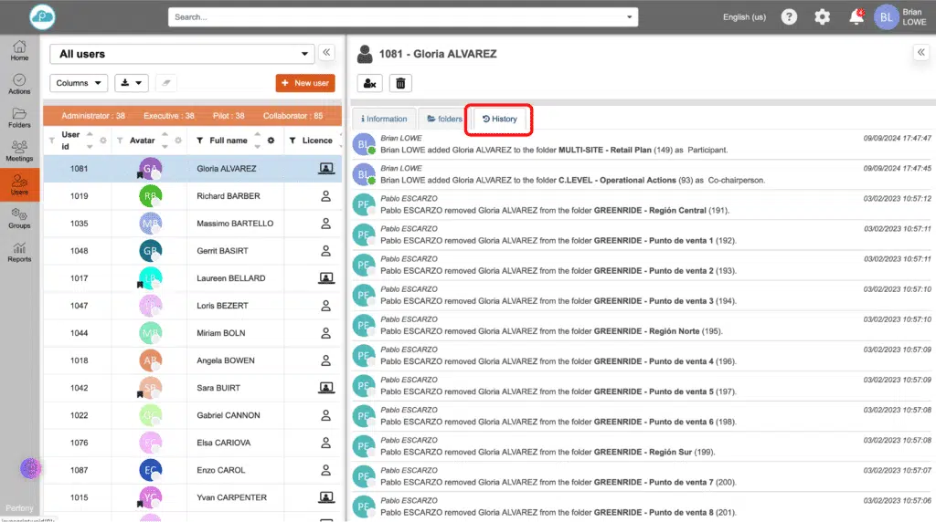Image resolution: width=936 pixels, height=522 pixels.
Task: Open the notifications bell
Action: (856, 17)
